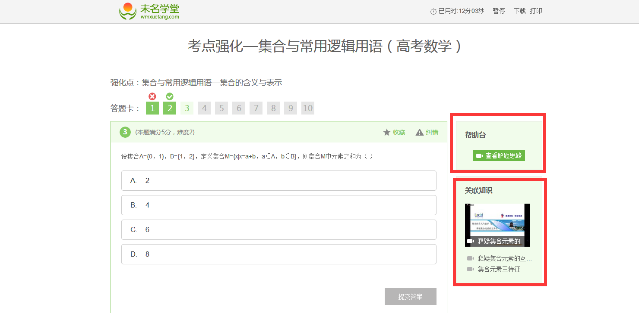Click the timer clock icon
This screenshot has height=313, width=639.
[x=433, y=11]
